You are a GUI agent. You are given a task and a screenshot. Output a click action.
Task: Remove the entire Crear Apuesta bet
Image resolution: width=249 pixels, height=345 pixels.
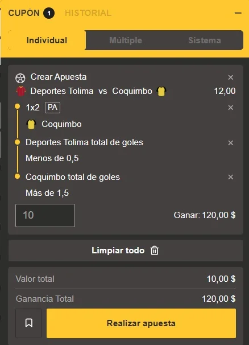[231, 77]
